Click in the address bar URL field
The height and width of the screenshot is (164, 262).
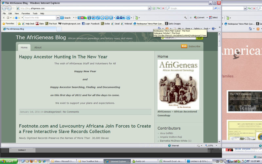point(82,8)
